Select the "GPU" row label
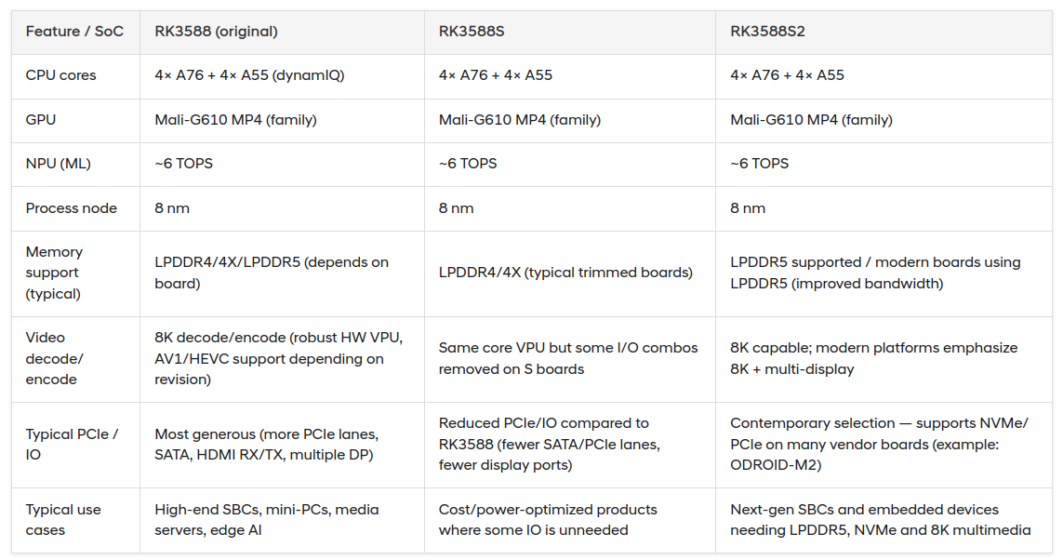The image size is (1063, 560). tap(41, 120)
